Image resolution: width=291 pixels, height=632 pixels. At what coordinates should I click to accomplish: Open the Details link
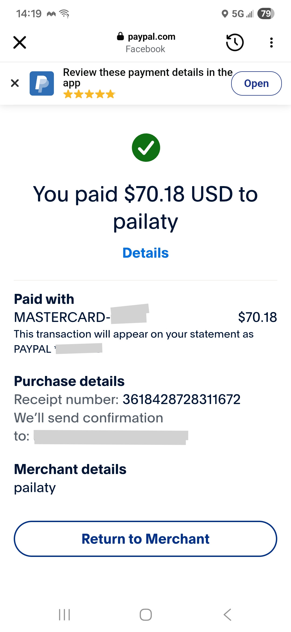(145, 253)
